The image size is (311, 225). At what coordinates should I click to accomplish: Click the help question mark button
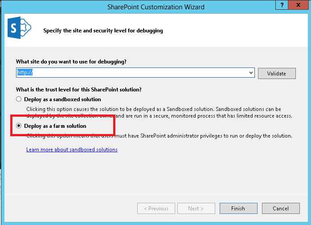coord(281,5)
